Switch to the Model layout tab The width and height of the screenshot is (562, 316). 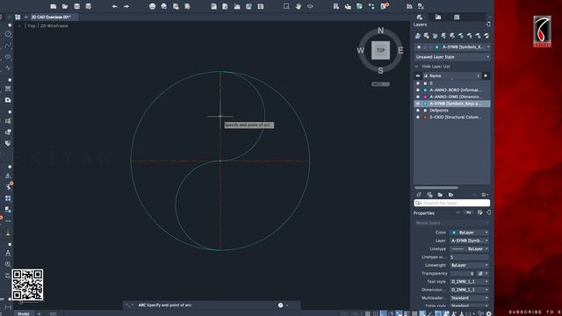(x=24, y=313)
